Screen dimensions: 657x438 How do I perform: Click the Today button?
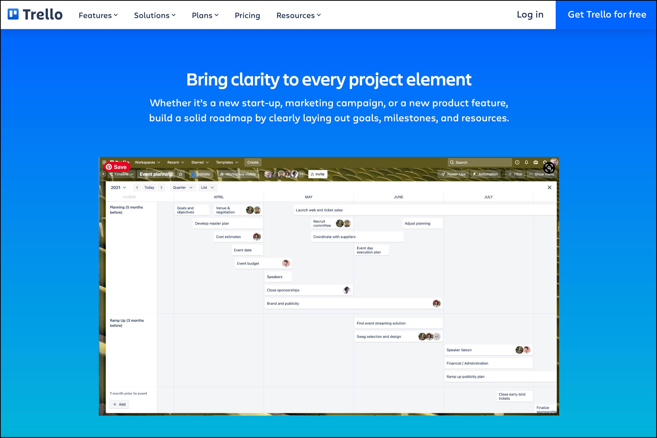[x=149, y=187]
